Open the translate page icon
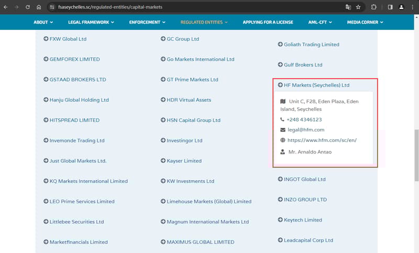Image resolution: width=419 pixels, height=253 pixels. coord(347,7)
